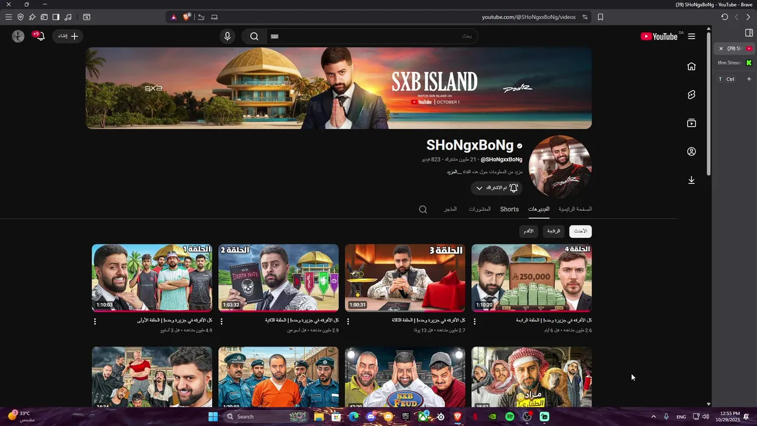
Task: Click the voice search microphone icon
Action: [227, 36]
